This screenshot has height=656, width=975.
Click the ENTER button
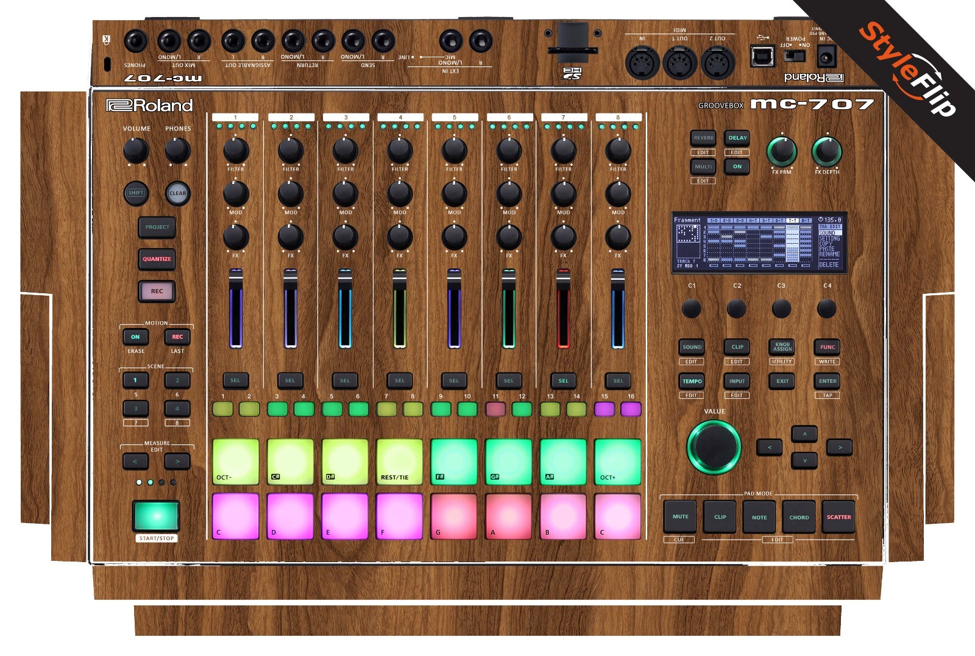pos(828,381)
